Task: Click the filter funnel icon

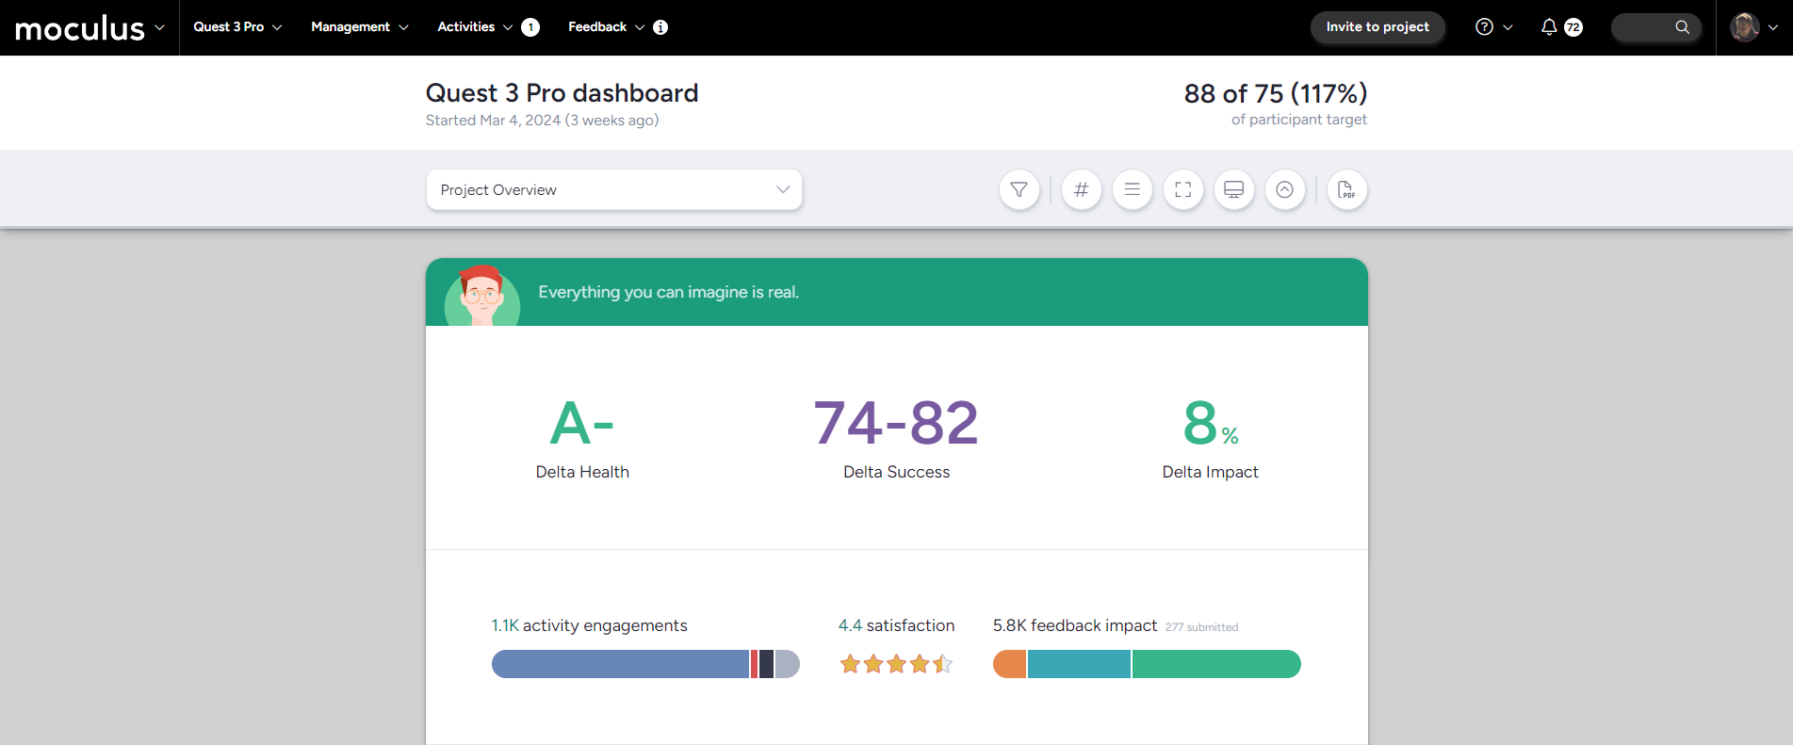Action: tap(1019, 190)
